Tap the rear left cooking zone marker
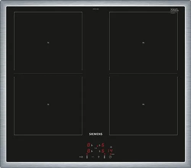Screen dimensions: 191x168 point(48,43)
